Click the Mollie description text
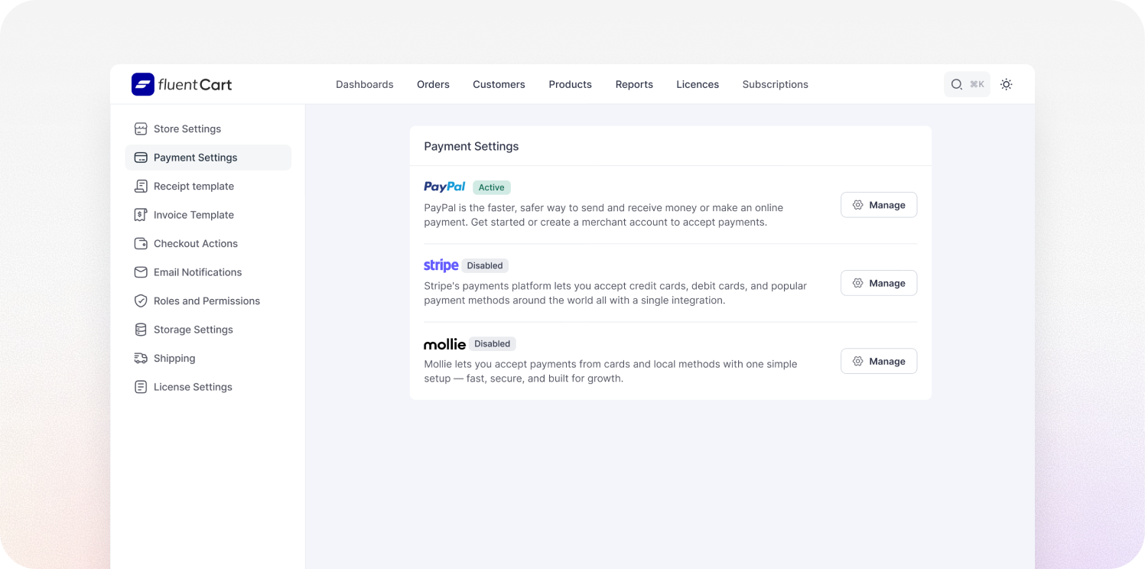The width and height of the screenshot is (1145, 569). coord(610,371)
